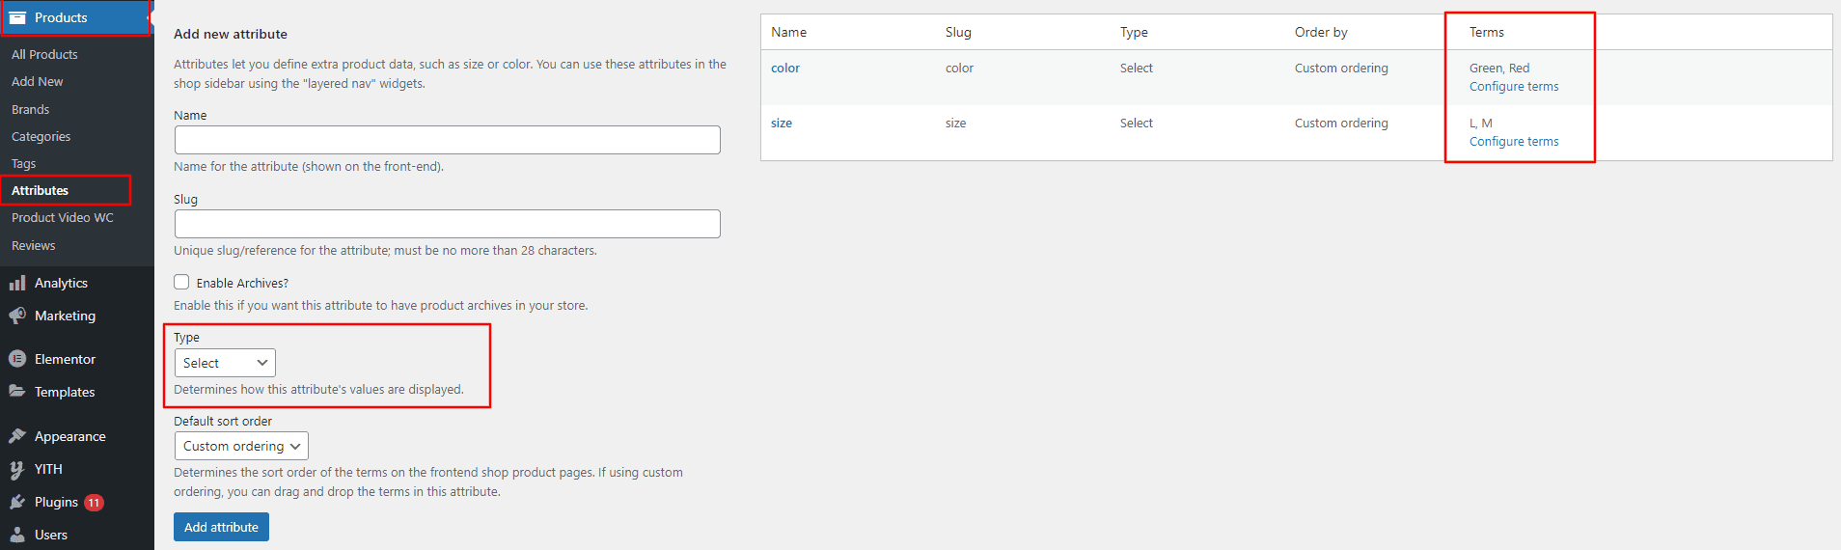The image size is (1841, 550).
Task: Click Custom ordering in color row
Action: click(x=1341, y=69)
